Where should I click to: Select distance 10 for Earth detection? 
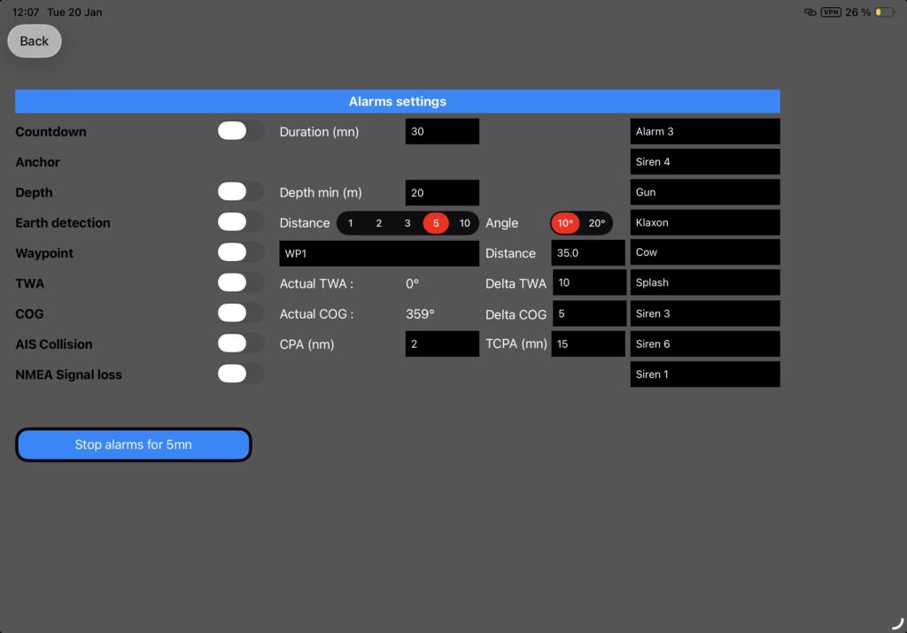tap(464, 222)
